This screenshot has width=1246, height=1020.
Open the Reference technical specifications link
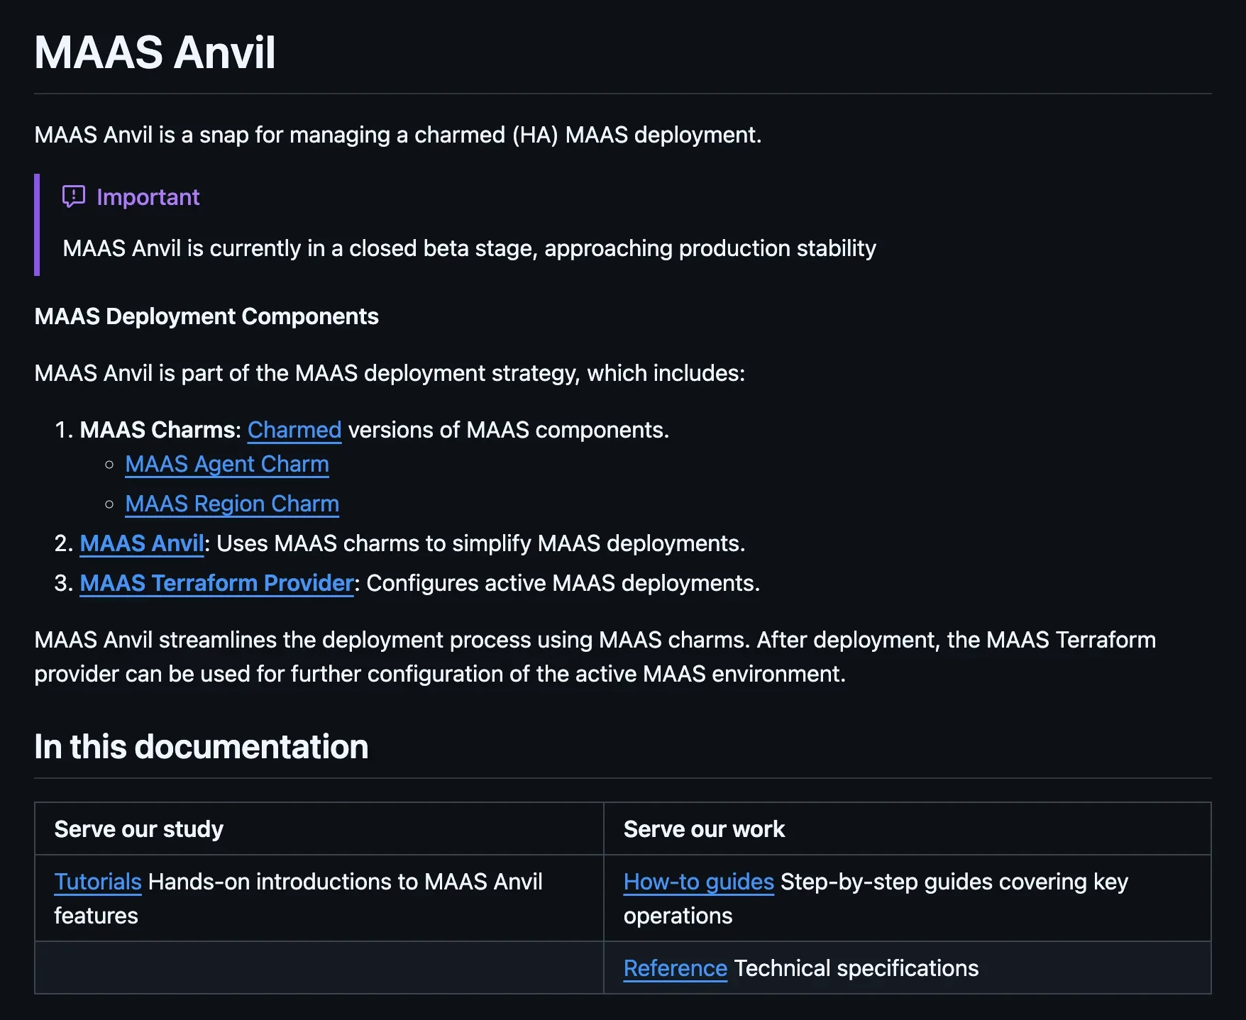pos(675,968)
